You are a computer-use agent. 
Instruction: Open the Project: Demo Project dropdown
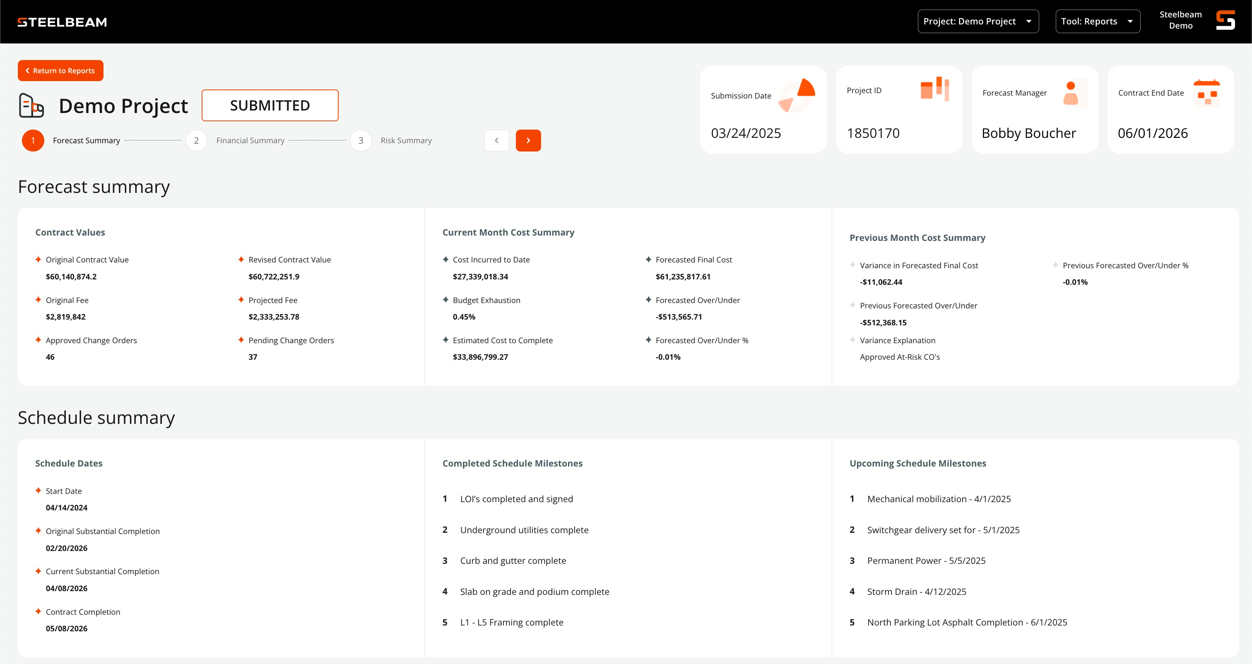[x=978, y=22]
